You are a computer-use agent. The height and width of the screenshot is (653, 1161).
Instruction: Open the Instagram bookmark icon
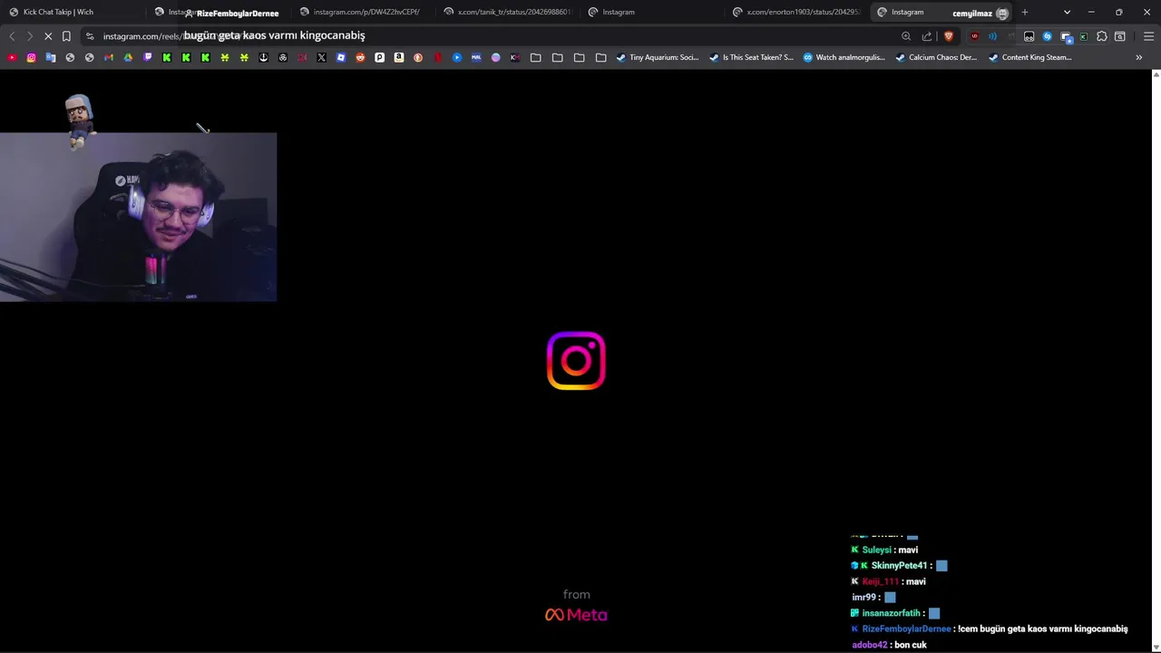click(31, 57)
